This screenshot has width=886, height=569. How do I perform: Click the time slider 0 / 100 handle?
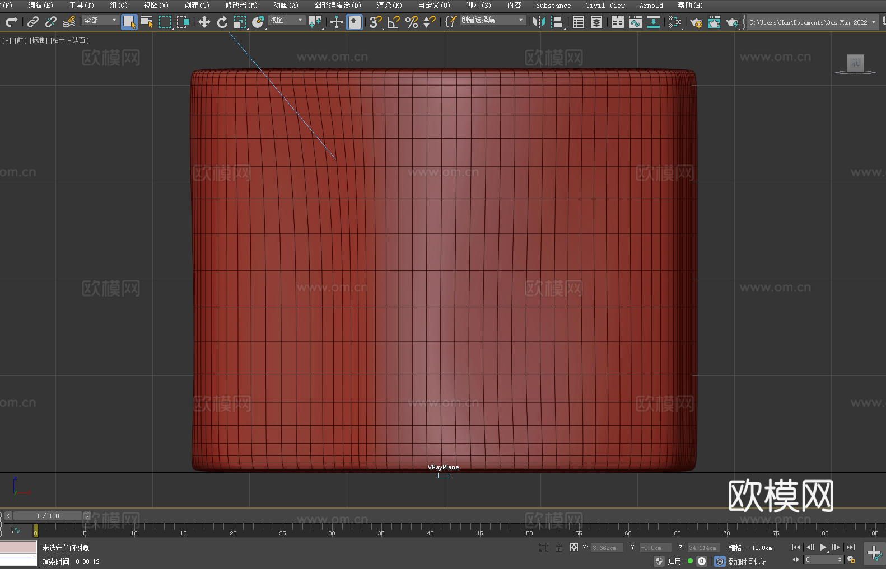pos(48,516)
